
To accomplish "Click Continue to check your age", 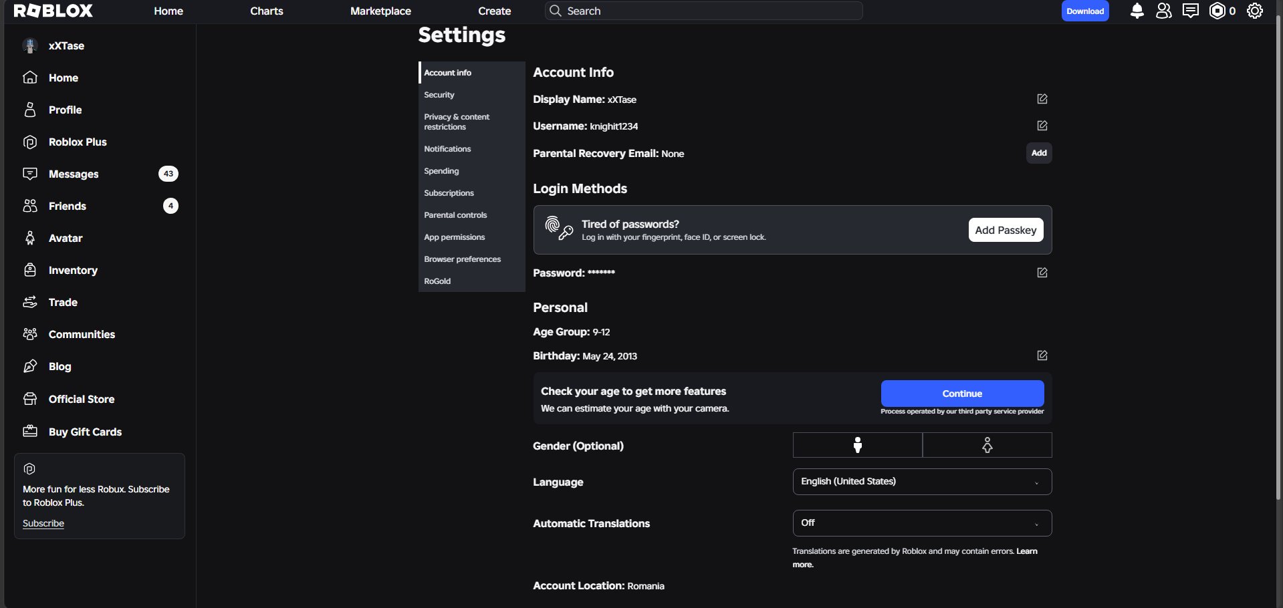I will pyautogui.click(x=962, y=394).
